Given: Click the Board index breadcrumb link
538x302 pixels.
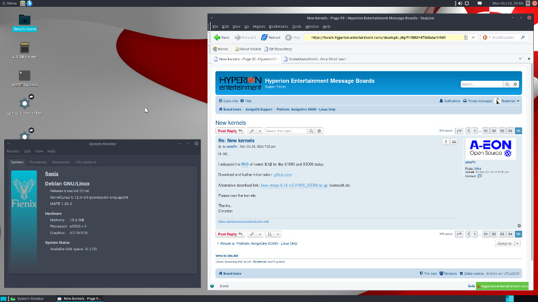Looking at the screenshot, I should coord(230,110).
